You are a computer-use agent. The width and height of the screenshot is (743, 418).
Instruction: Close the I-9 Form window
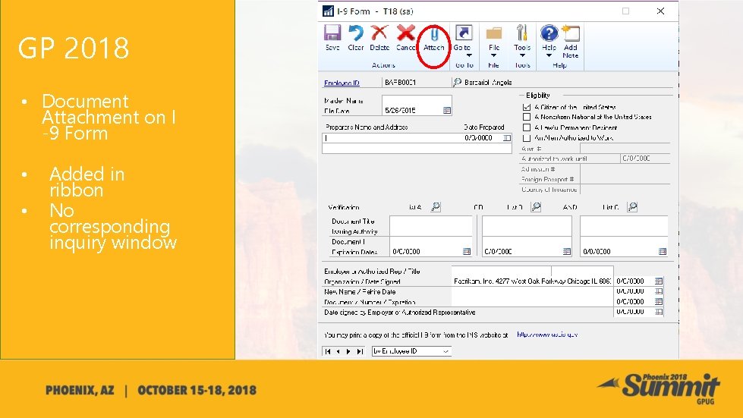pyautogui.click(x=660, y=11)
